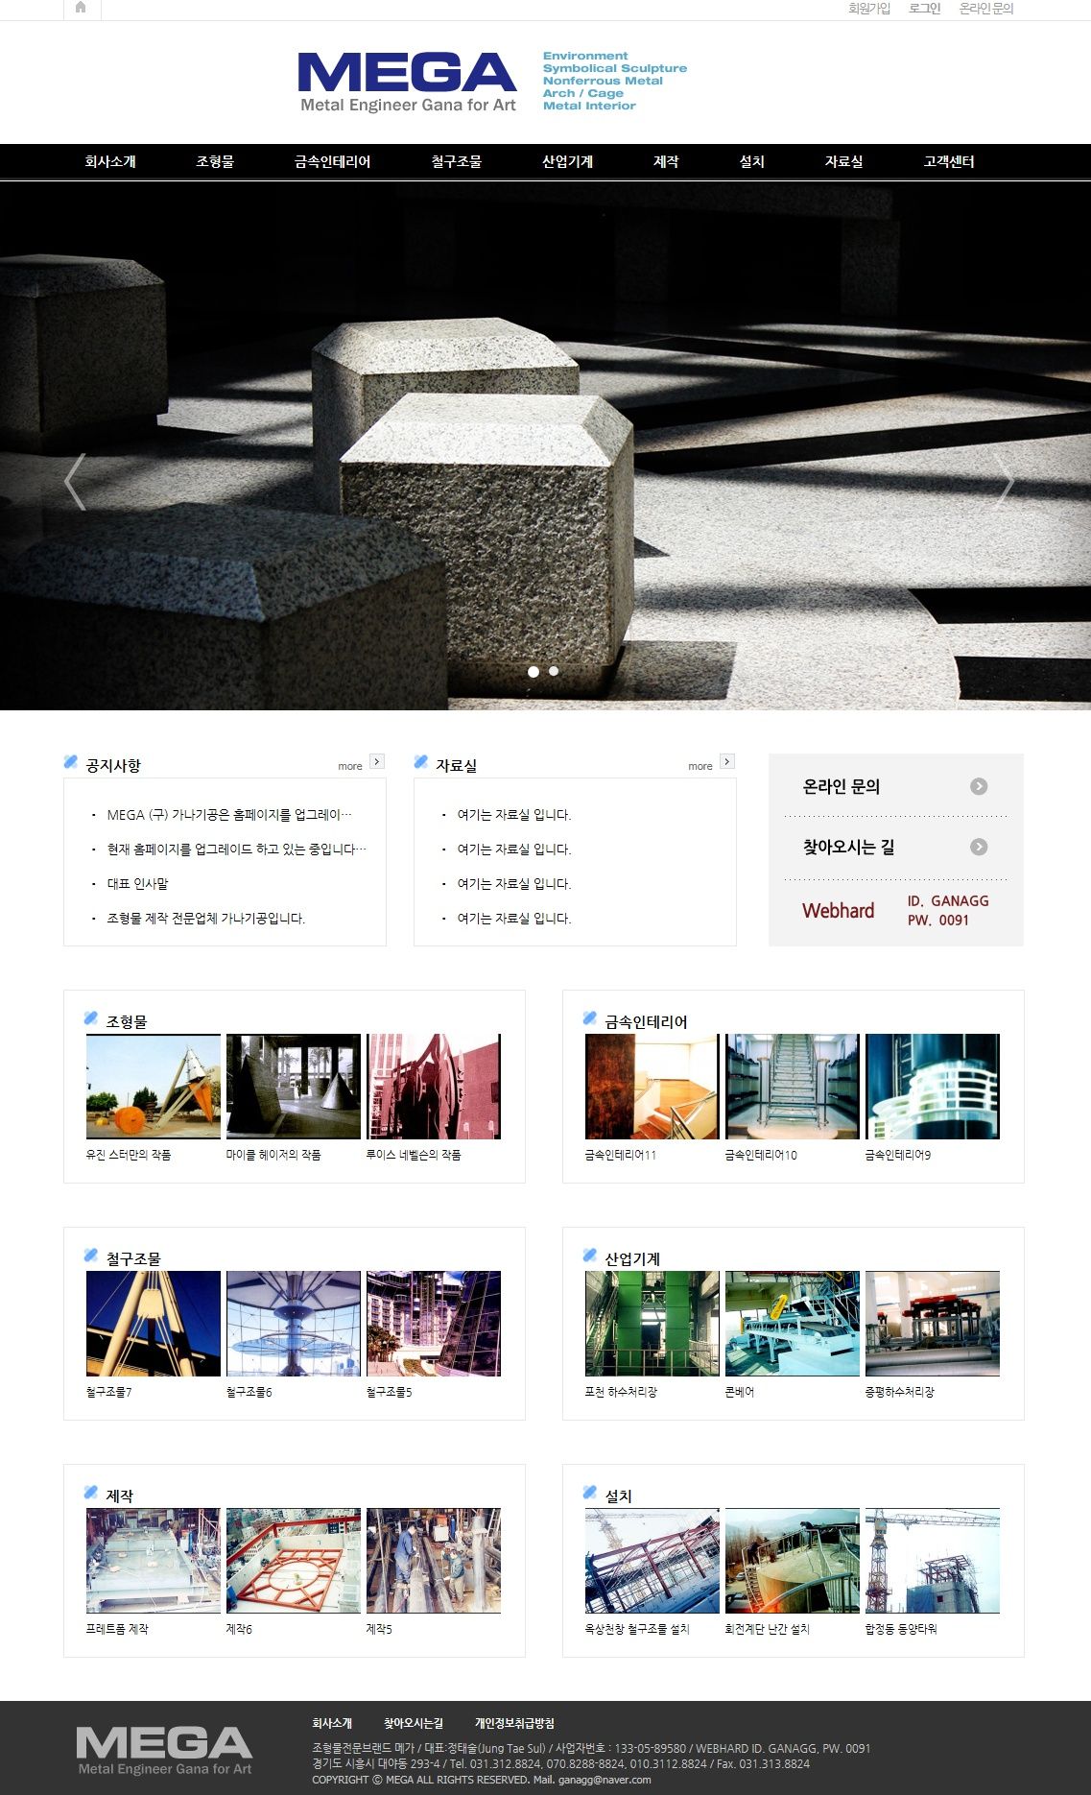Screen dimensions: 1091x1795
Task: Go to previous slide with left arrow
Action: 75,481
